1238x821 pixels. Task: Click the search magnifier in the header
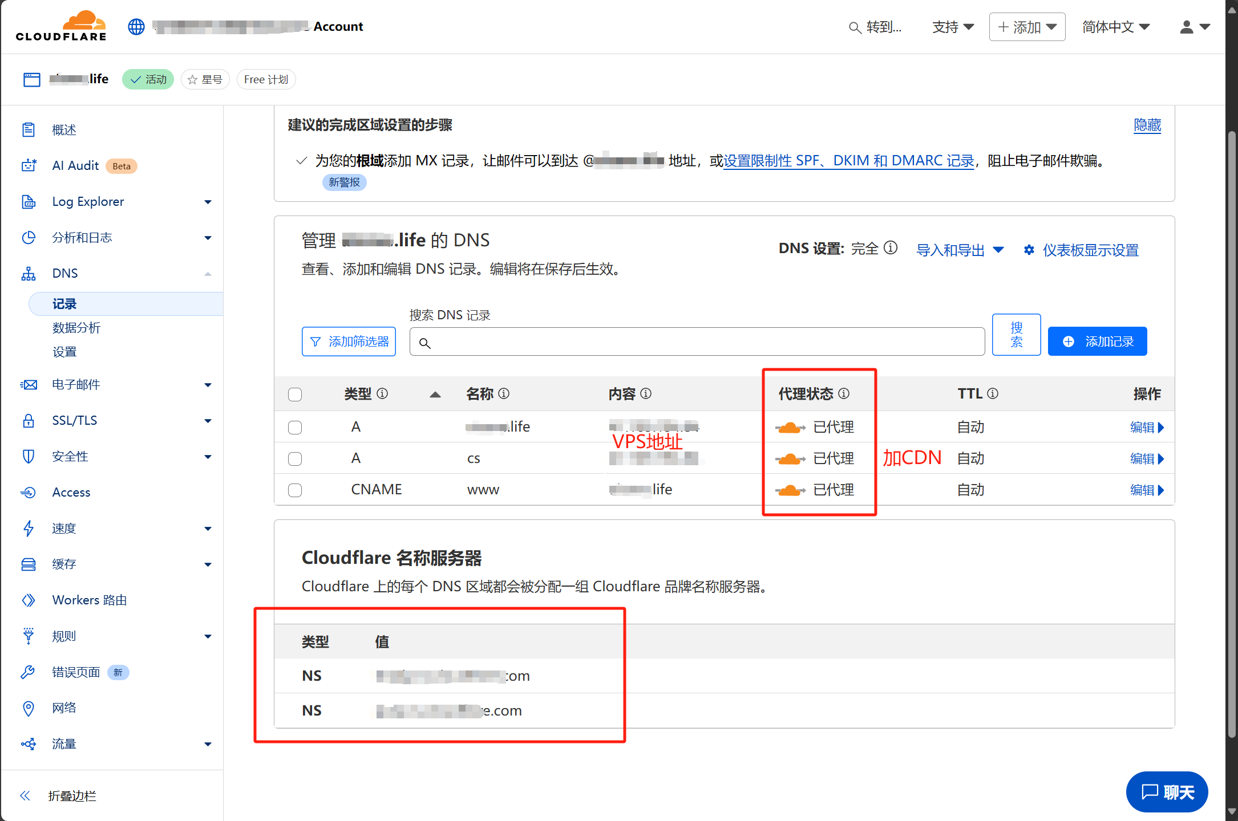tap(854, 27)
